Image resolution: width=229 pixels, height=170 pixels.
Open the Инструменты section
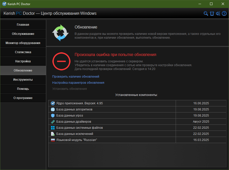[23, 80]
